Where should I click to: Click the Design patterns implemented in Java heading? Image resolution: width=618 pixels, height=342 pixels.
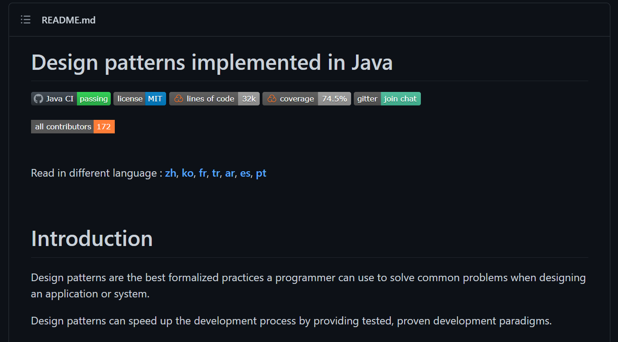click(x=212, y=62)
